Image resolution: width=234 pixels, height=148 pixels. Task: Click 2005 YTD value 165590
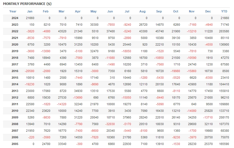click(224, 144)
